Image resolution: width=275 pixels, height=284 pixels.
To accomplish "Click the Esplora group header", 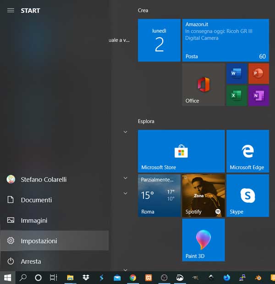I will pos(146,121).
